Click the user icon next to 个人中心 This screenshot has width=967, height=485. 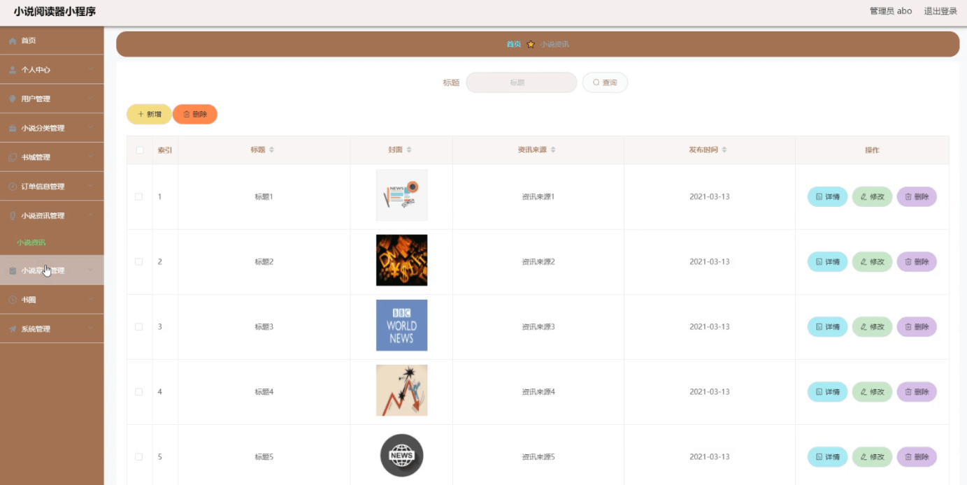11,69
